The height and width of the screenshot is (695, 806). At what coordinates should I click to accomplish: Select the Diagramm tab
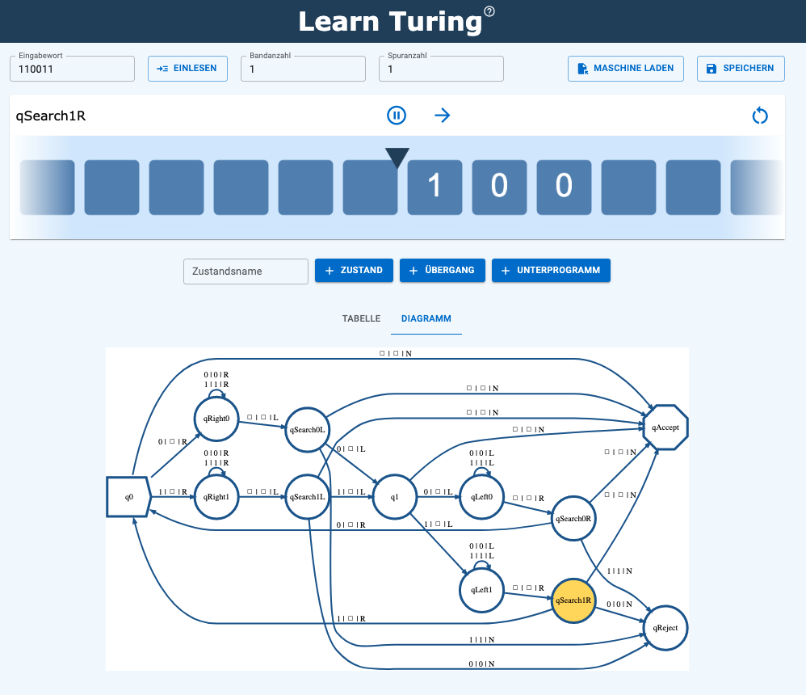tap(426, 318)
